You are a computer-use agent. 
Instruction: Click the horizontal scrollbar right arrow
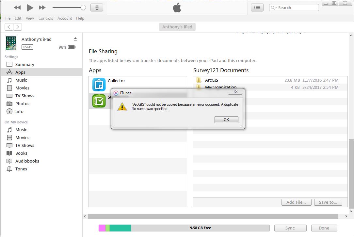tap(346, 216)
